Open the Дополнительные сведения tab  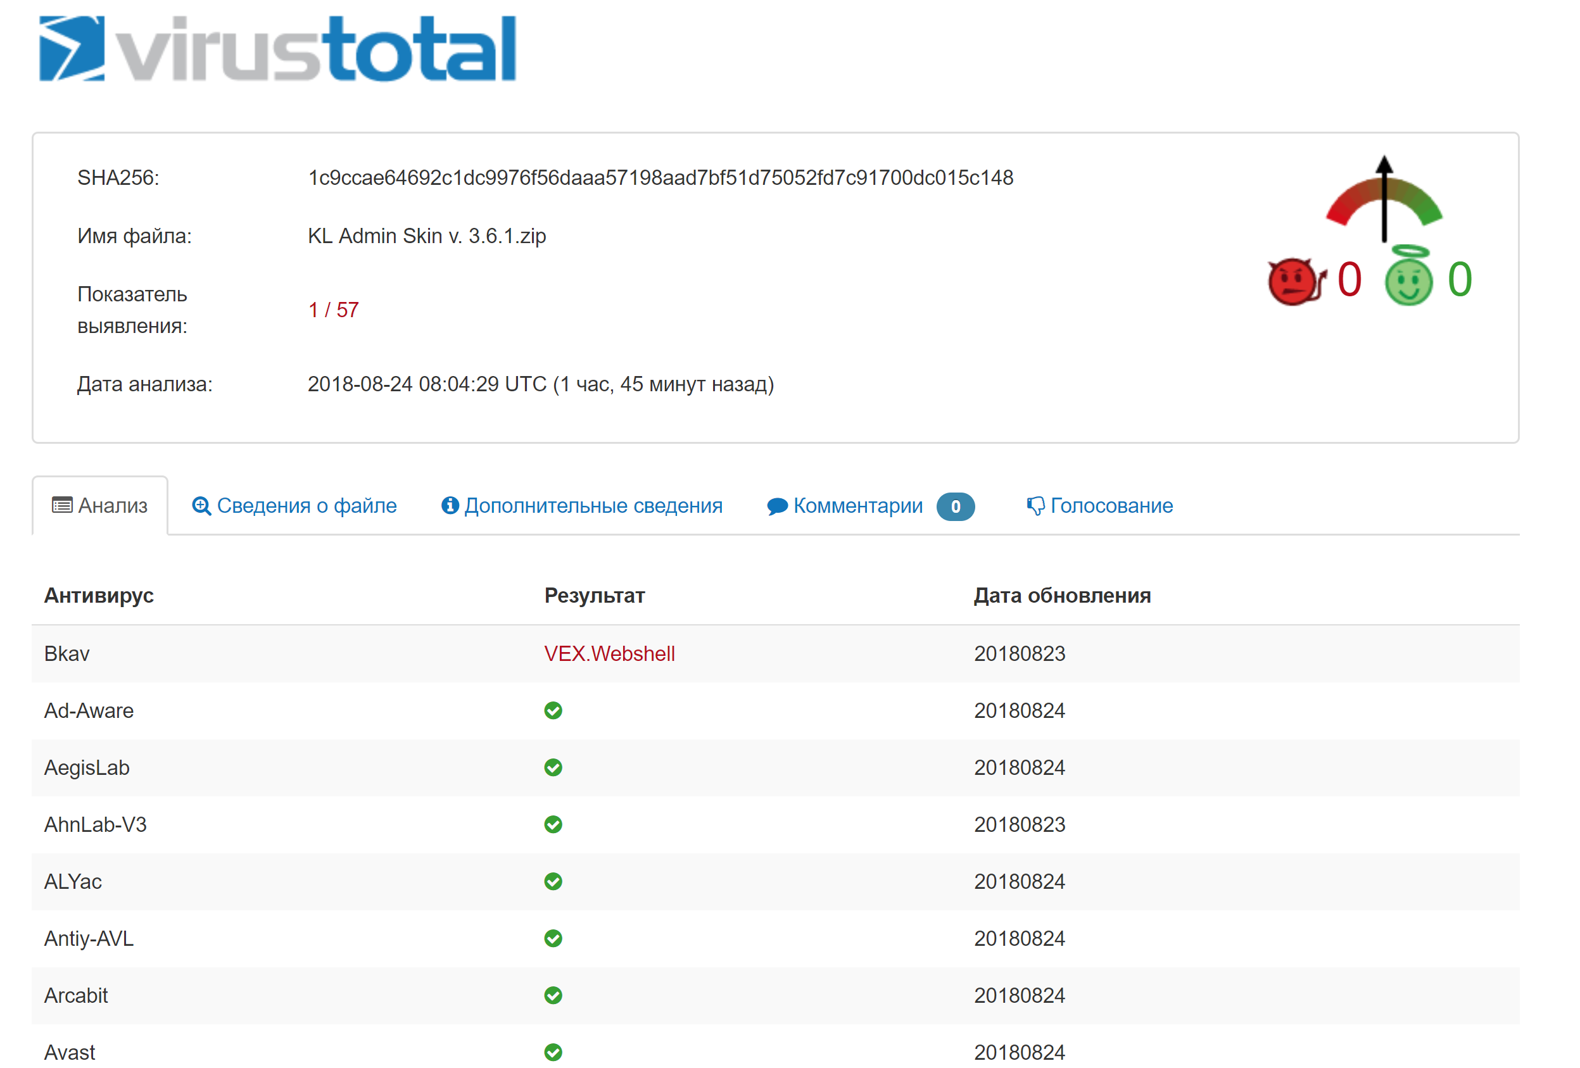click(x=582, y=505)
